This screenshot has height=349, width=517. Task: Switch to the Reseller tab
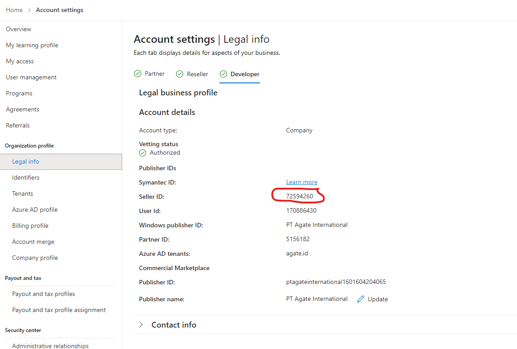click(x=198, y=74)
